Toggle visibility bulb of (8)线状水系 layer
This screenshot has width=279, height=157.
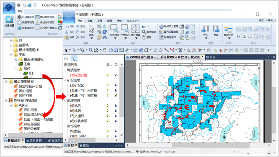108,121
